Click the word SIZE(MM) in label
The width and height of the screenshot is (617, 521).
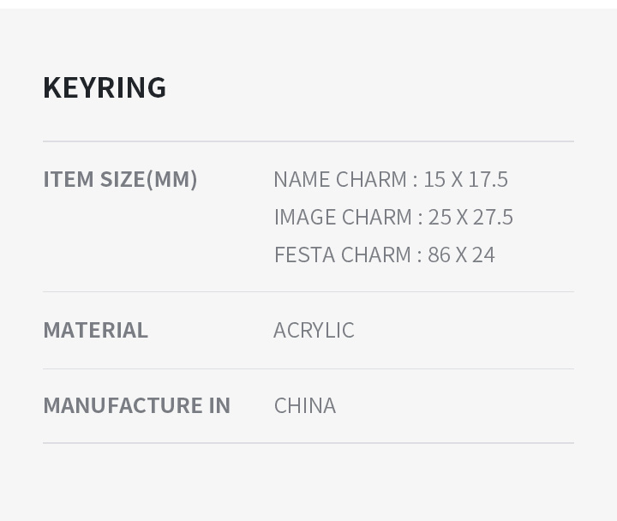(x=149, y=179)
